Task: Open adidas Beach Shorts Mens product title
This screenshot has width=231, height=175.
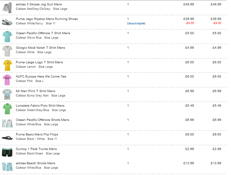Action: tap(35, 163)
